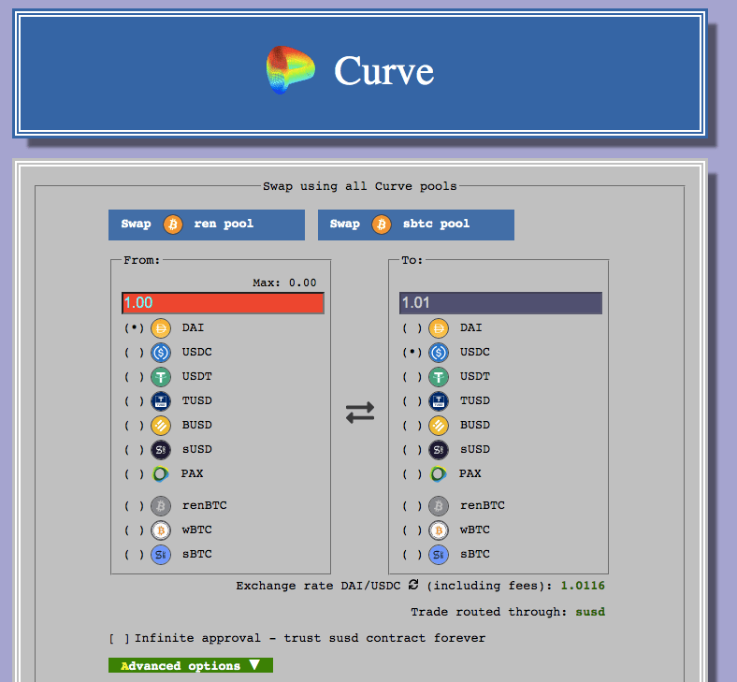Select the USDC radio button in From
737x682 pixels.
coord(134,353)
